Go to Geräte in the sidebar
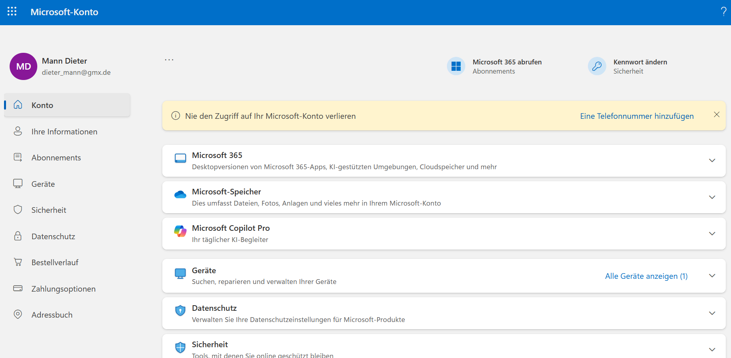The width and height of the screenshot is (731, 358). [x=67, y=184]
